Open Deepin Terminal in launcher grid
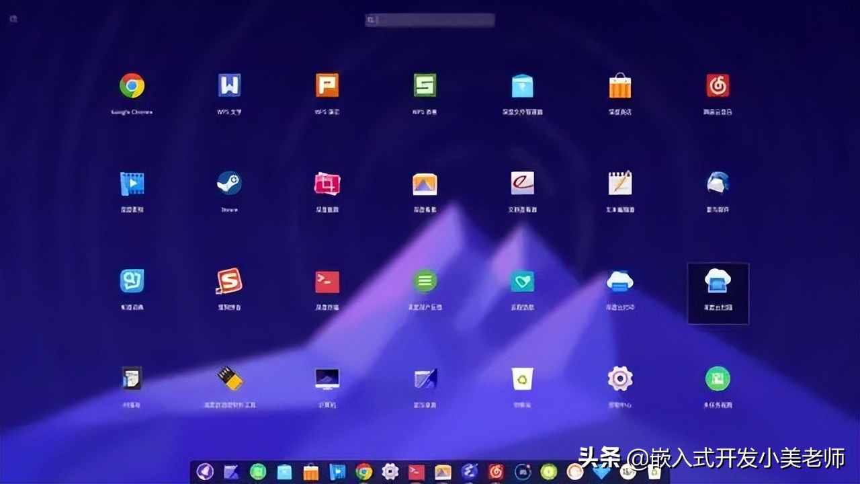The image size is (860, 484). coord(327,282)
